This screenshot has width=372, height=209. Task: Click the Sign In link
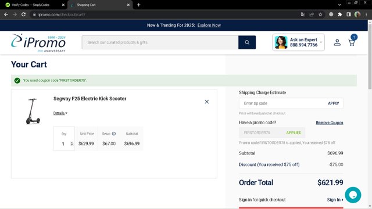click(x=335, y=200)
